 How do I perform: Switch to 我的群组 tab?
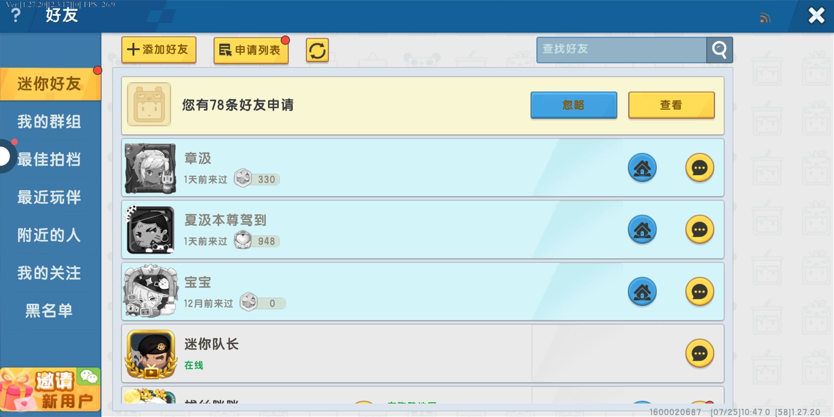tap(49, 122)
